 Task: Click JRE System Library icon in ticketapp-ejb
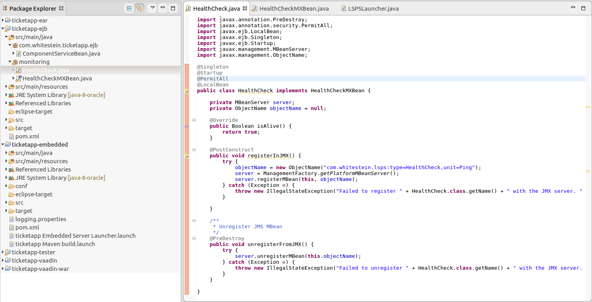(x=11, y=95)
